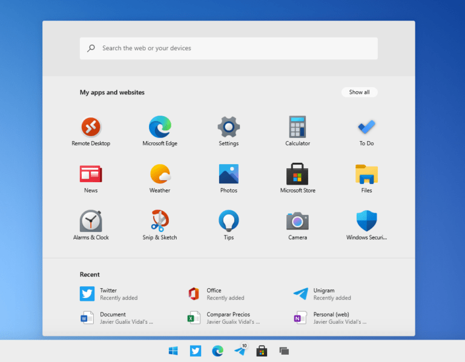Open the Settings gear app
Image resolution: width=465 pixels, height=362 pixels.
[x=229, y=131]
